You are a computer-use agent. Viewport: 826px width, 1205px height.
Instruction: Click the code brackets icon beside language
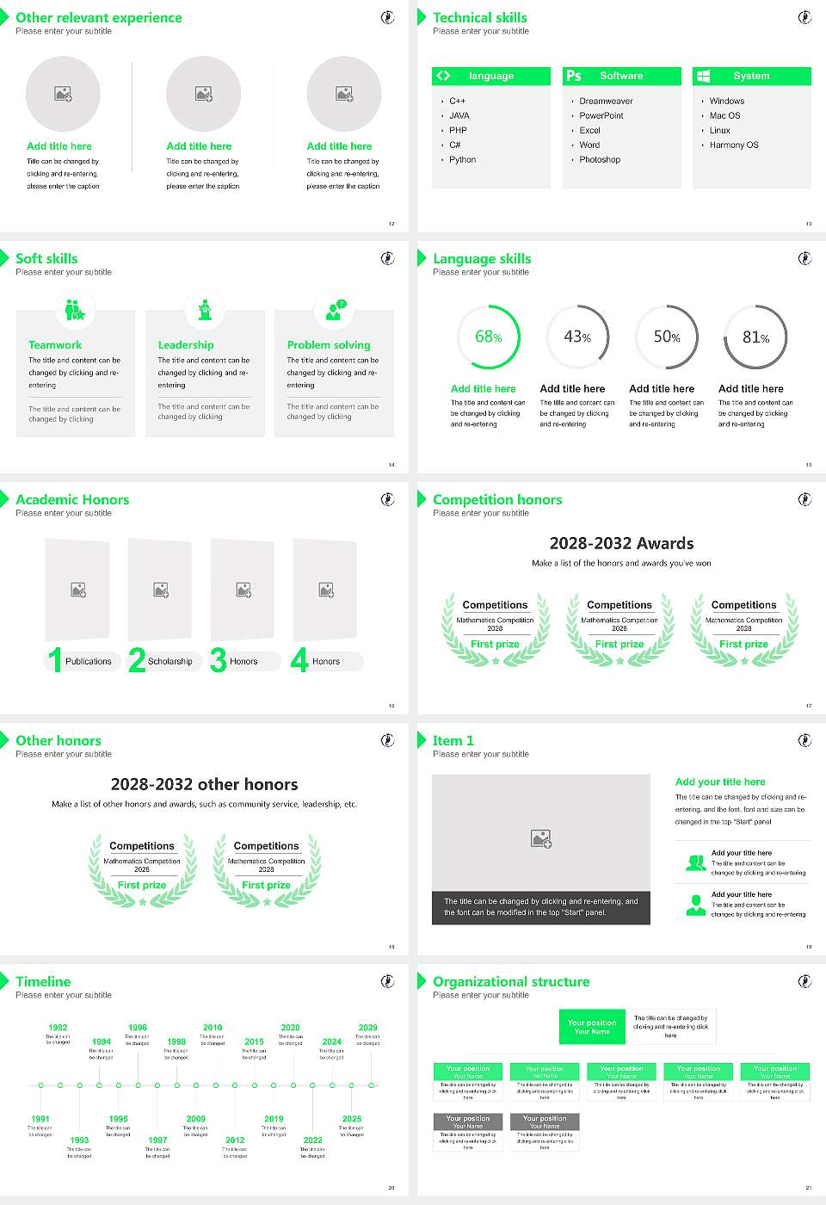point(443,76)
